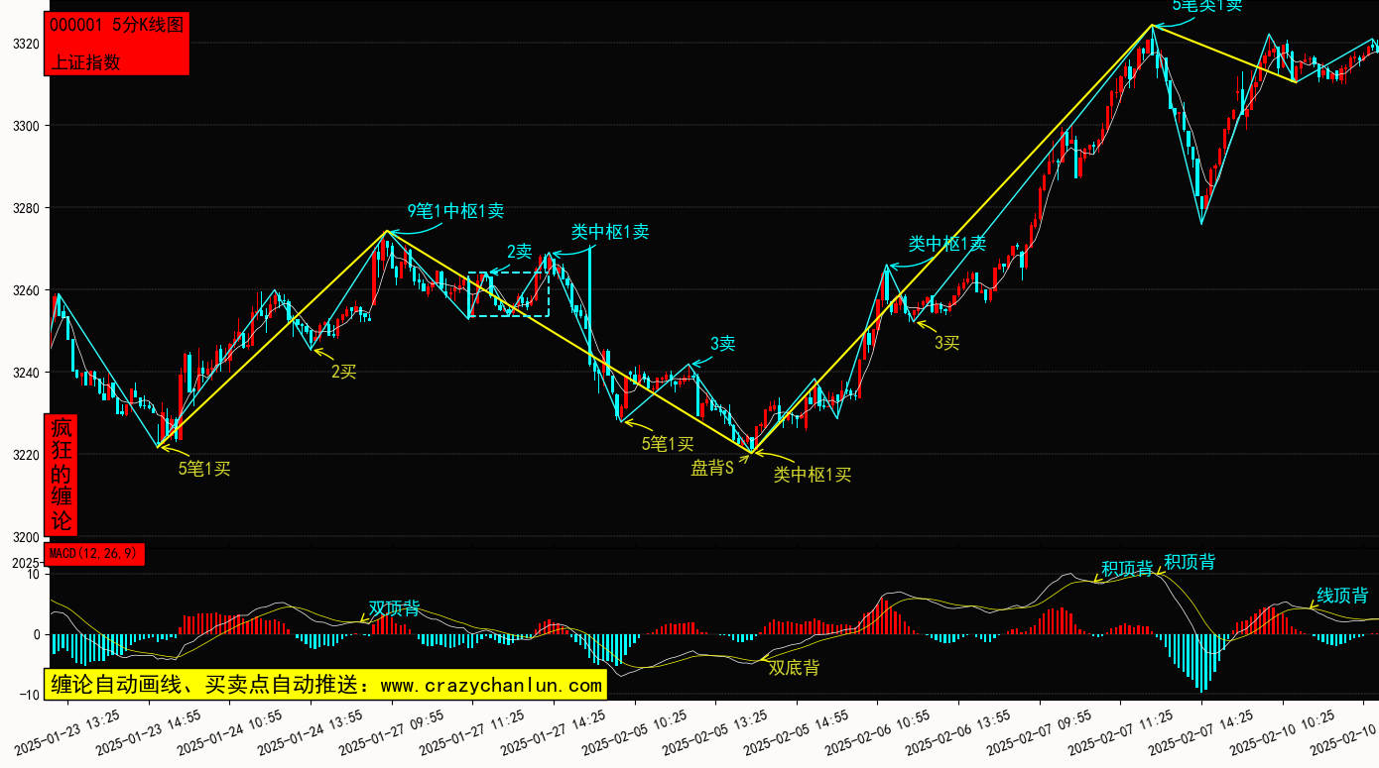Click the 3220 price axis label
Viewport: 1379px width, 768px height.
(x=26, y=456)
